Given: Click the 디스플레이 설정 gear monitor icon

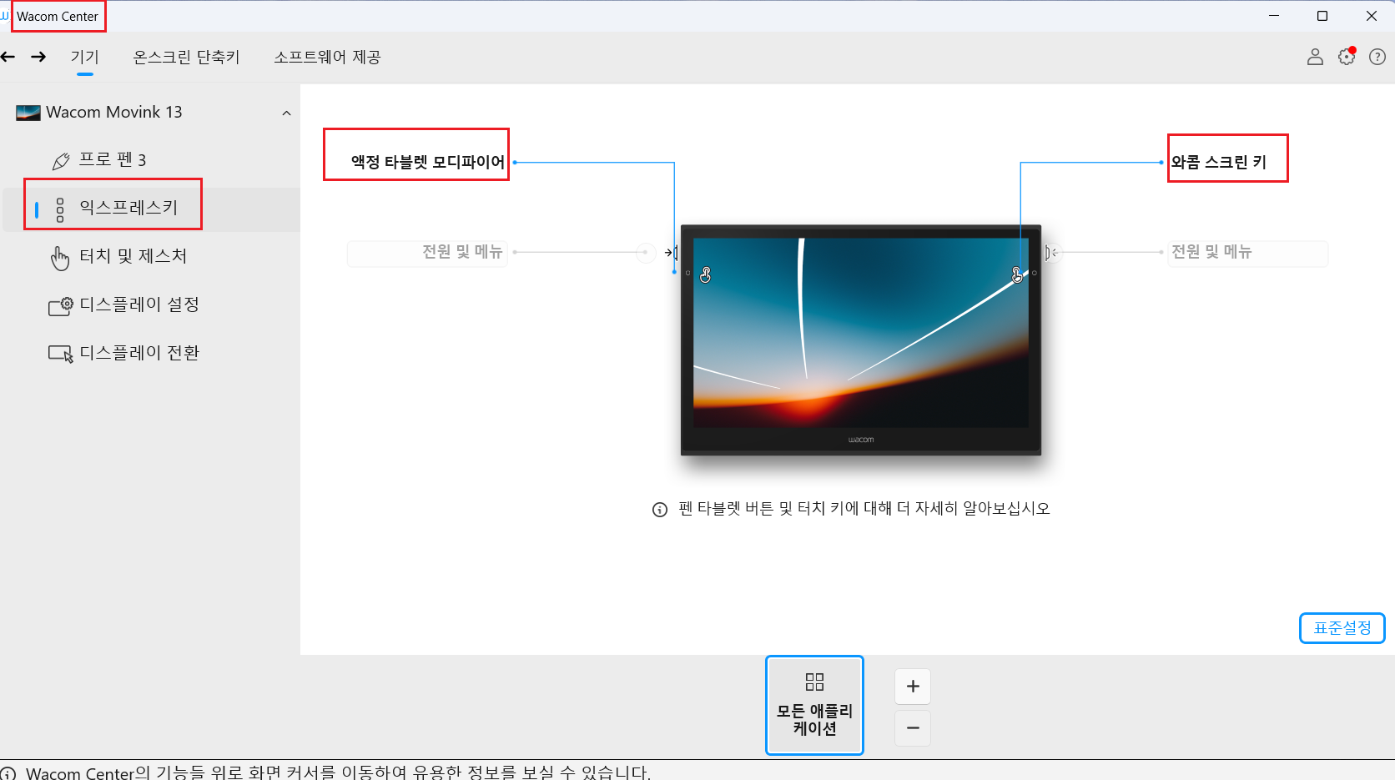Looking at the screenshot, I should 60,306.
